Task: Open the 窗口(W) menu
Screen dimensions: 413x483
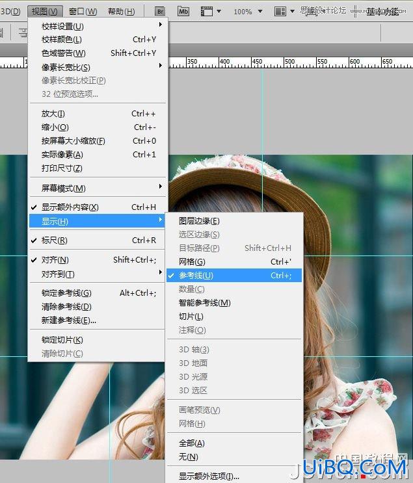Action: click(x=83, y=12)
